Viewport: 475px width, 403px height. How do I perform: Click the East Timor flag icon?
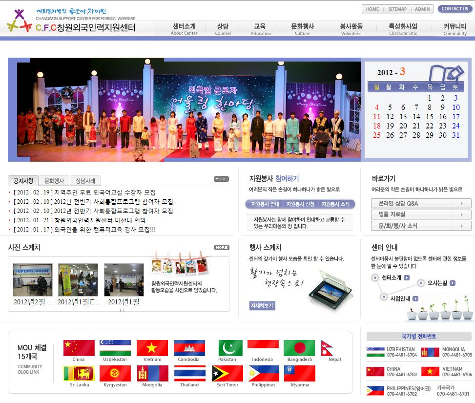(227, 373)
